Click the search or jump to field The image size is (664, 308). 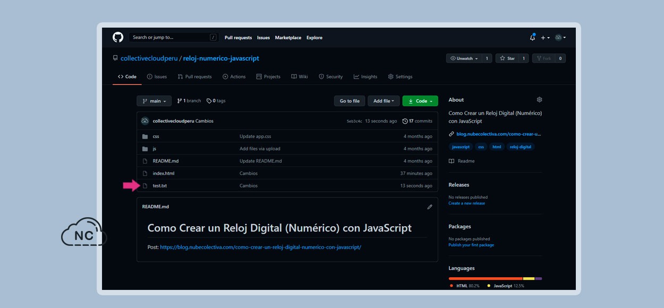[174, 37]
